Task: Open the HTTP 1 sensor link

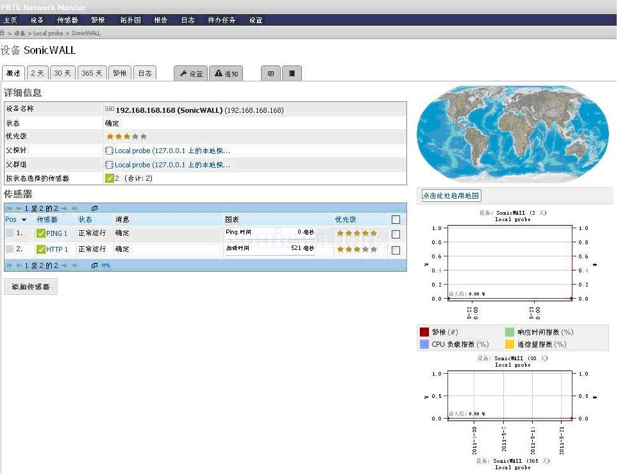Action: [57, 249]
